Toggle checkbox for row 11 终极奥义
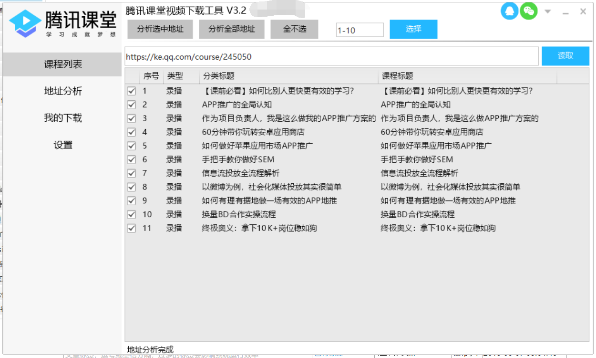Image resolution: width=596 pixels, height=358 pixels. (x=132, y=228)
